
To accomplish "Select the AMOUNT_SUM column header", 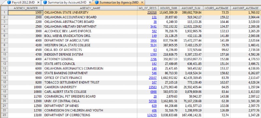I will [x=191, y=8].
